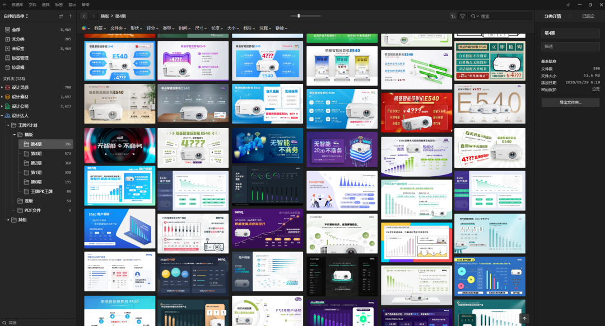Click 横版 in the breadcrumb path
The image size is (605, 326).
click(105, 16)
